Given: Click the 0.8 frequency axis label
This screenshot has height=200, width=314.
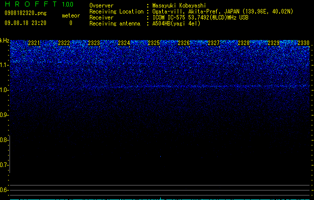Looking at the screenshot, I should tap(3, 140).
